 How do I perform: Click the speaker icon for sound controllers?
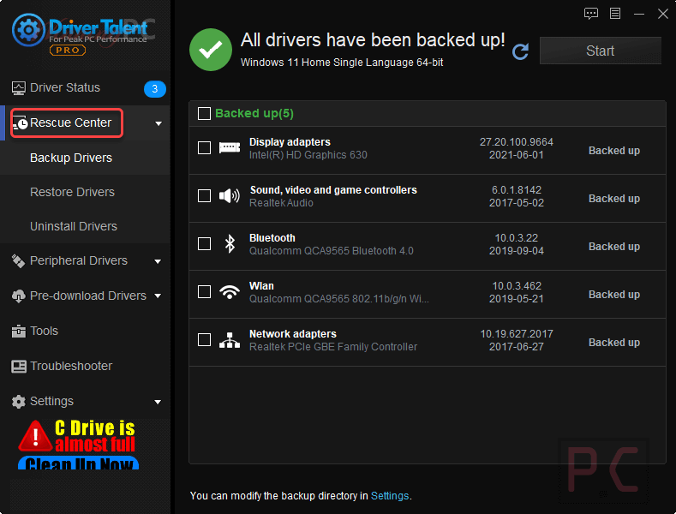pyautogui.click(x=230, y=196)
